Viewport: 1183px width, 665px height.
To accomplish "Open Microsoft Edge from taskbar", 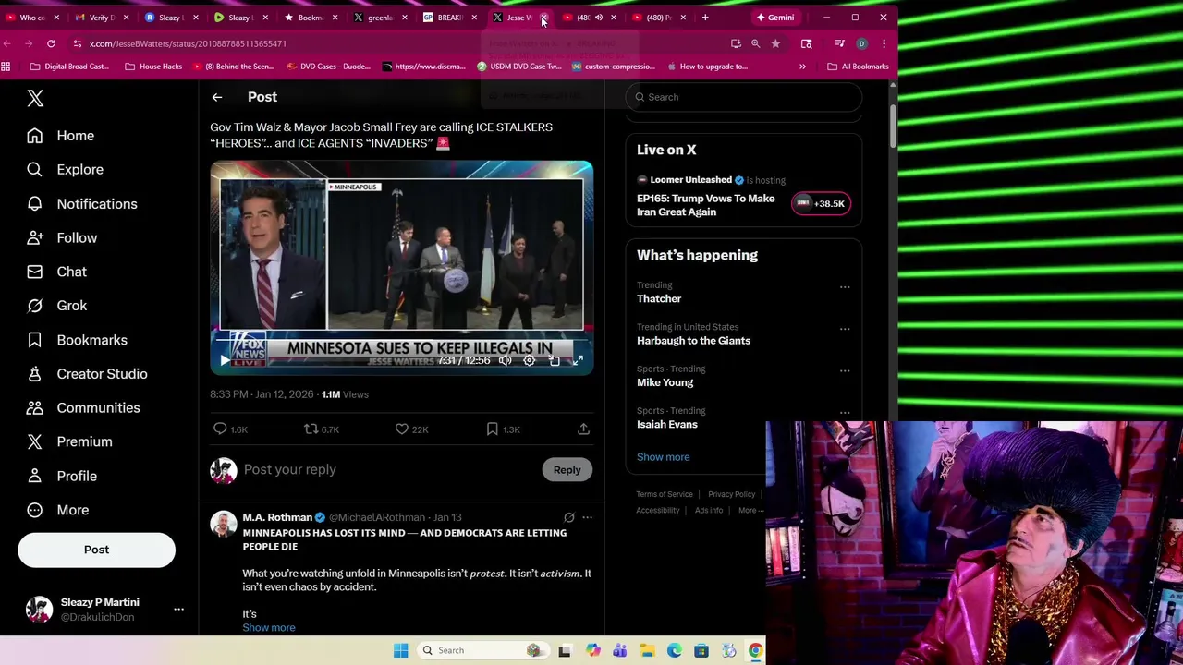I will [675, 650].
